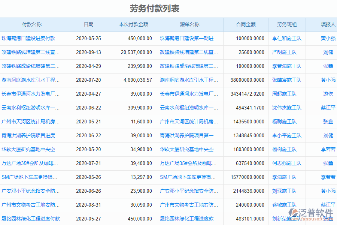
Task: Open reporter 刘健 in 严明施工队 row
Action: coord(328,52)
